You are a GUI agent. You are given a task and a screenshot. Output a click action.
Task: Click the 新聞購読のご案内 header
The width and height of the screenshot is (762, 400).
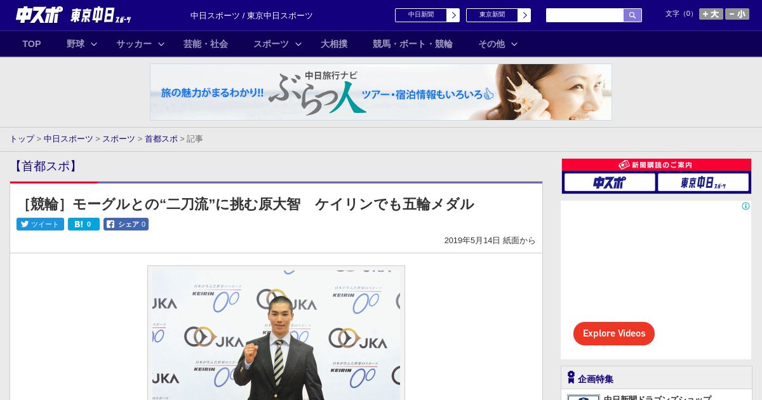(x=657, y=165)
